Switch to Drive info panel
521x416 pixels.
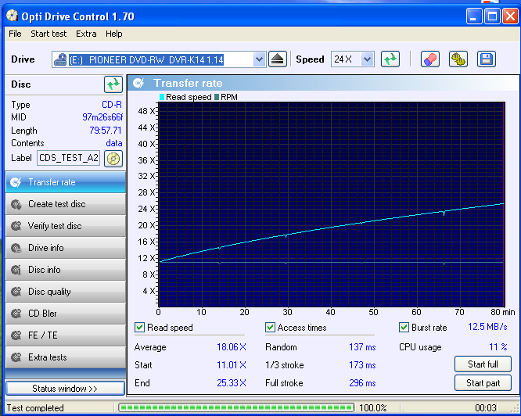tap(66, 248)
